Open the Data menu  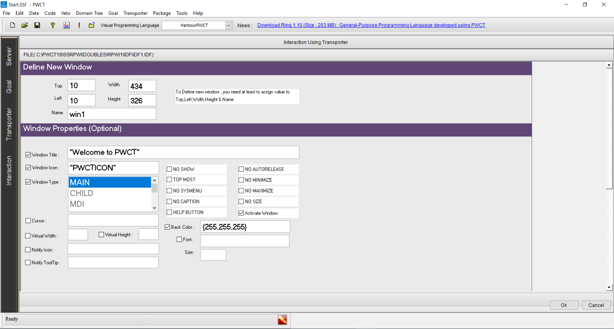point(34,13)
